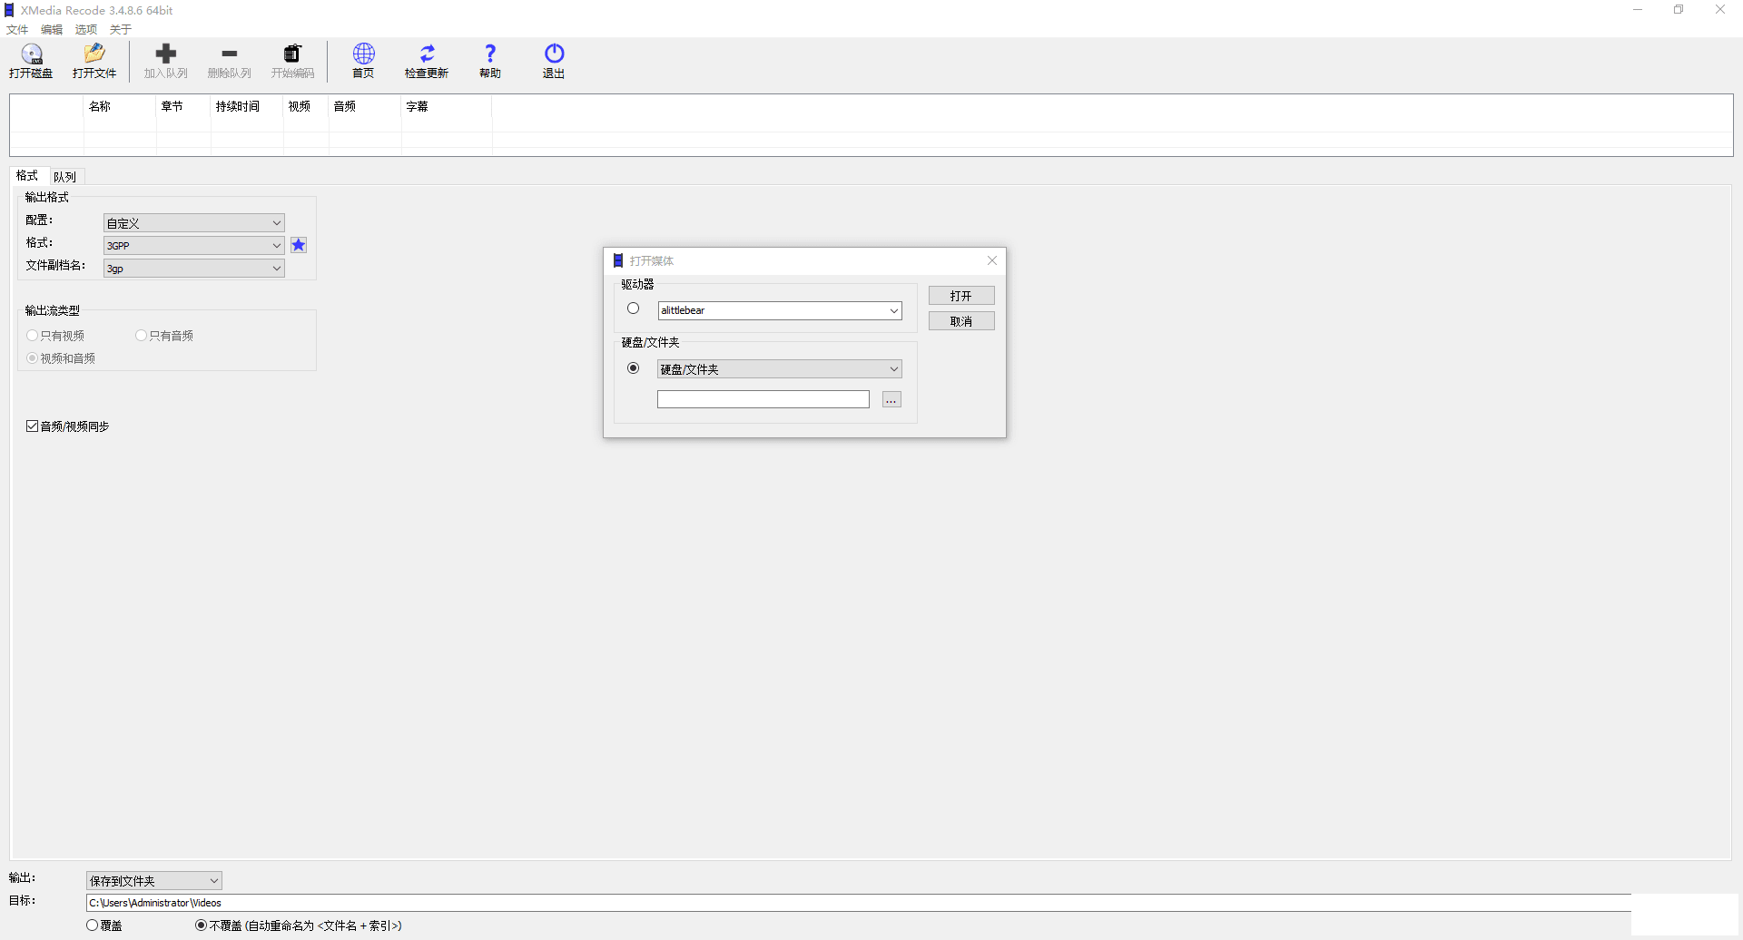Open the File (文件) menu
The height and width of the screenshot is (940, 1743).
[17, 30]
